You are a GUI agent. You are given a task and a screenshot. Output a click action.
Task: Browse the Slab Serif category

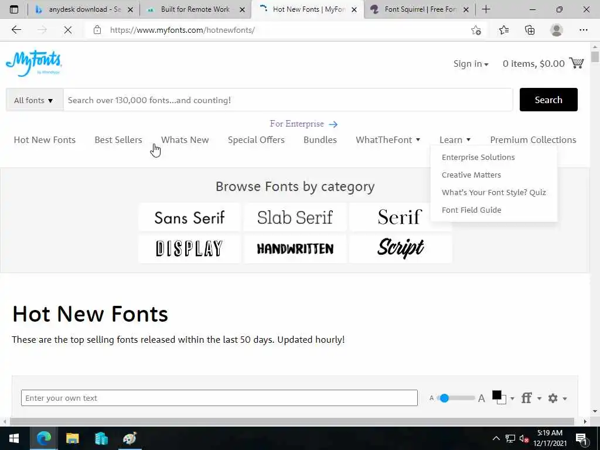(x=295, y=217)
